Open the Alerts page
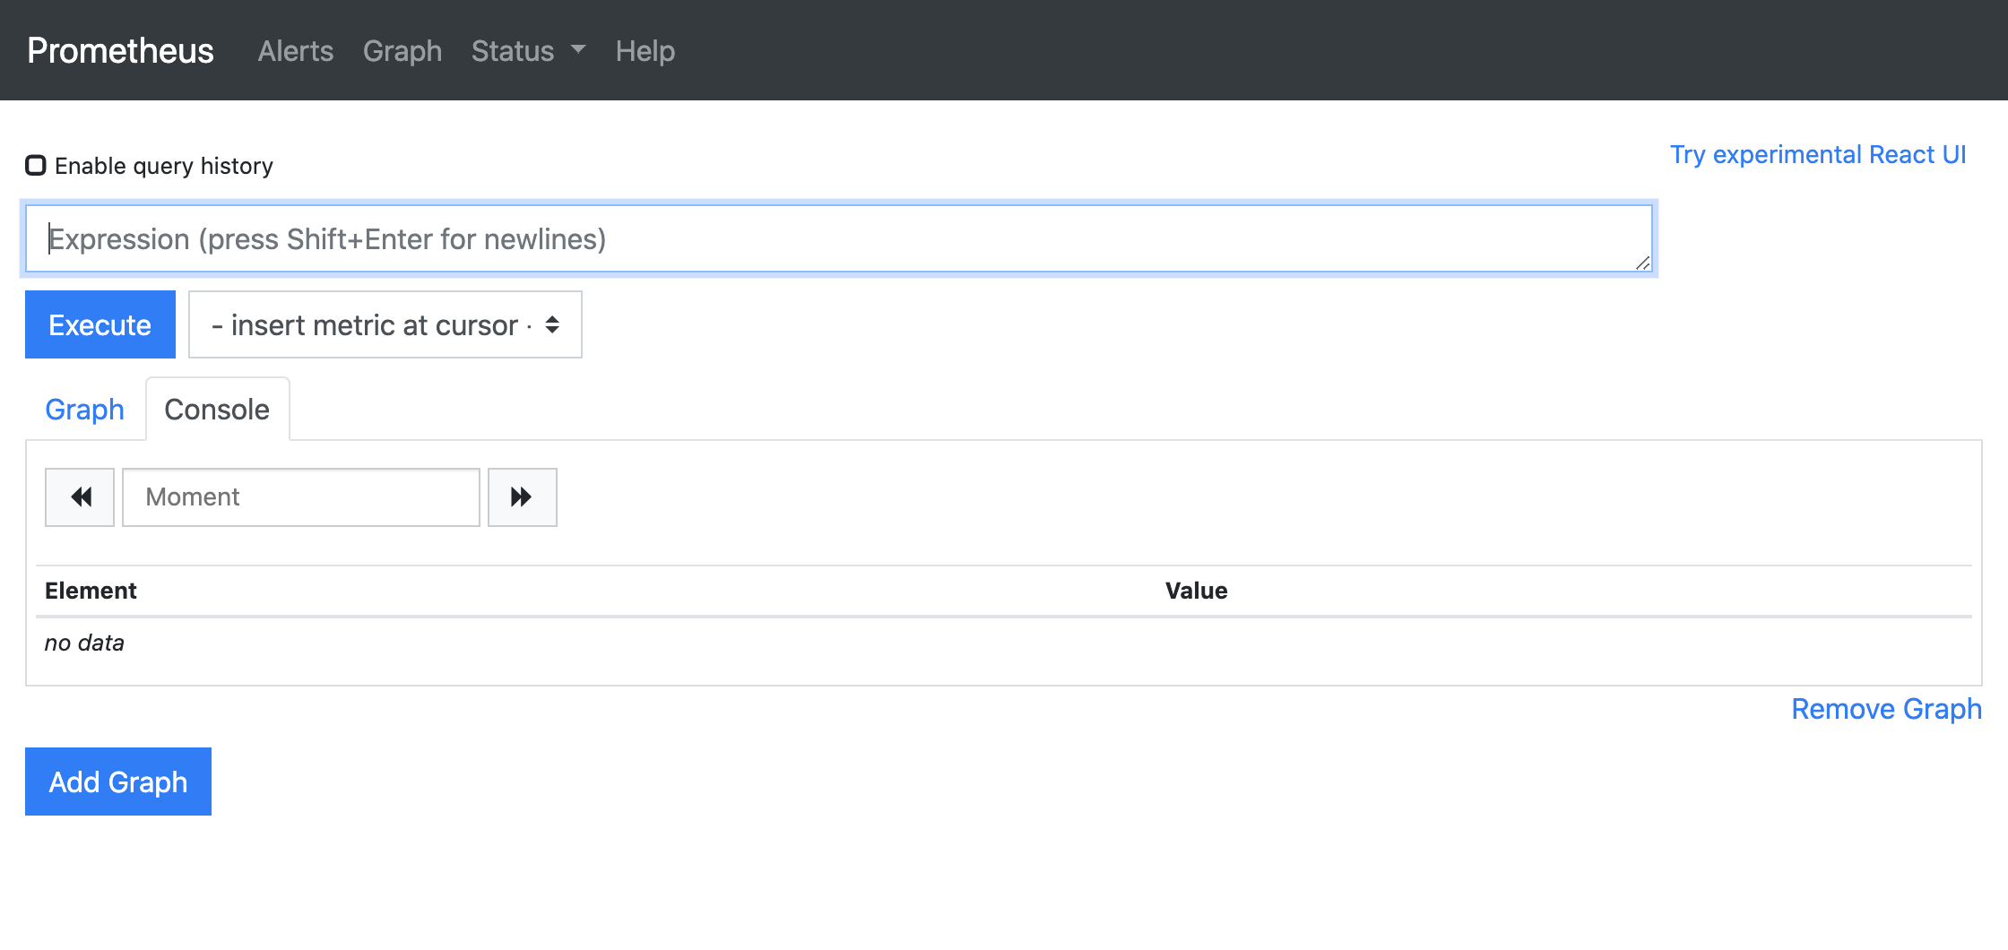The height and width of the screenshot is (950, 2008). coord(295,51)
